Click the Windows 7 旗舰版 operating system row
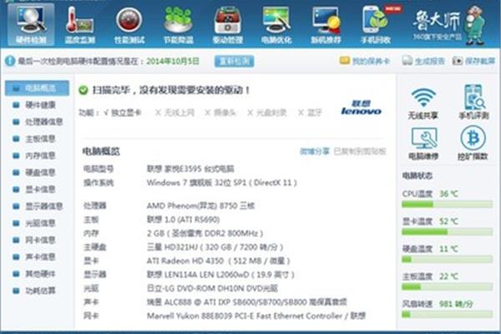This screenshot has height=334, width=501. pos(190,183)
